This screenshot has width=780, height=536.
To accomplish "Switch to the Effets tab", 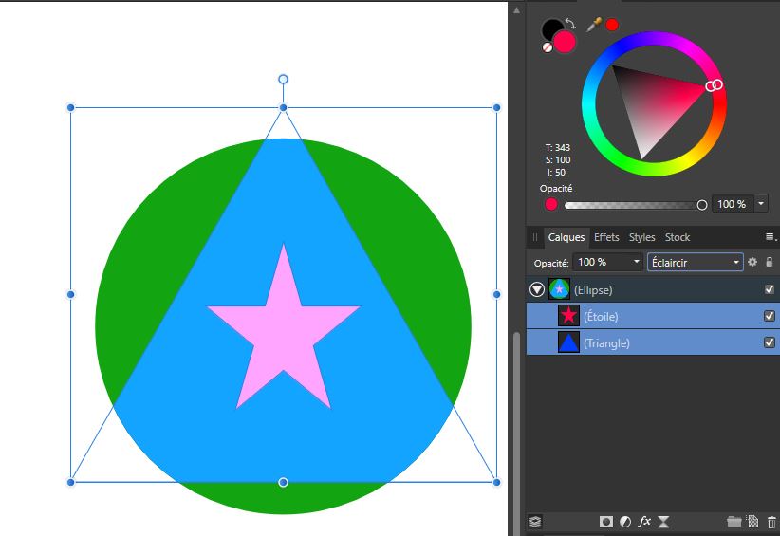I will (606, 237).
